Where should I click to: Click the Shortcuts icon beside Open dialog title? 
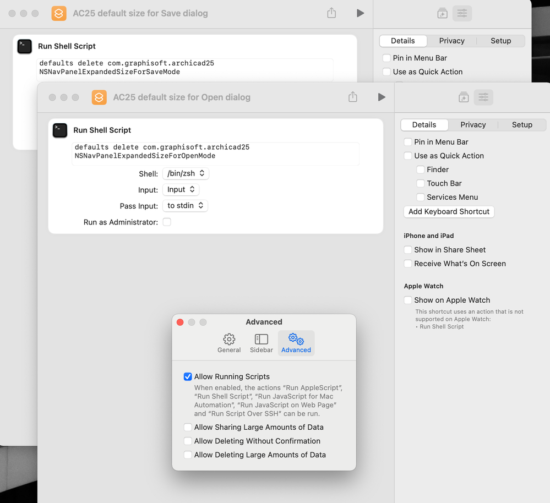click(x=99, y=97)
